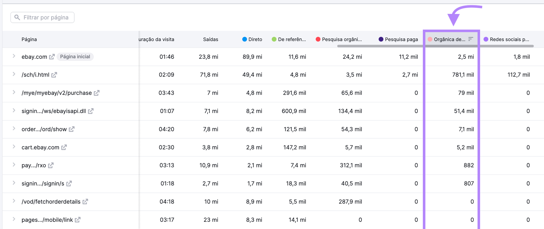Click the 71,8 mi Saídas value
Screen dimensions: 544x229
209,75
